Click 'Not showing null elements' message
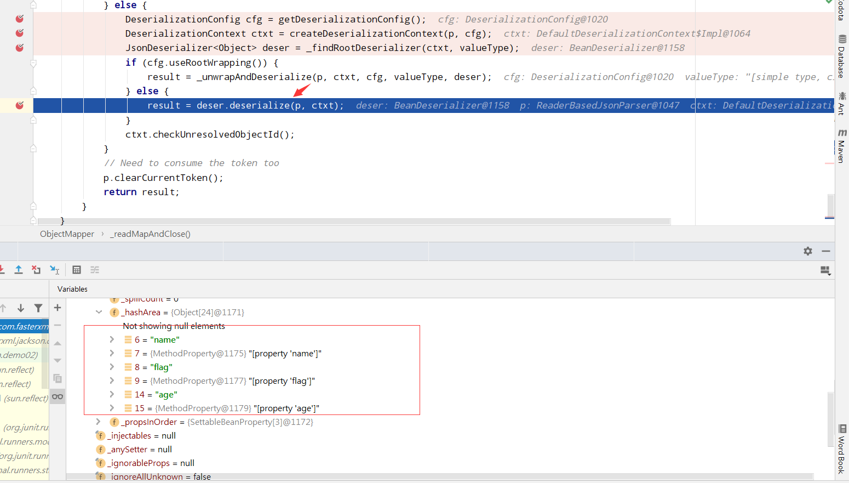849x483 pixels. click(174, 326)
